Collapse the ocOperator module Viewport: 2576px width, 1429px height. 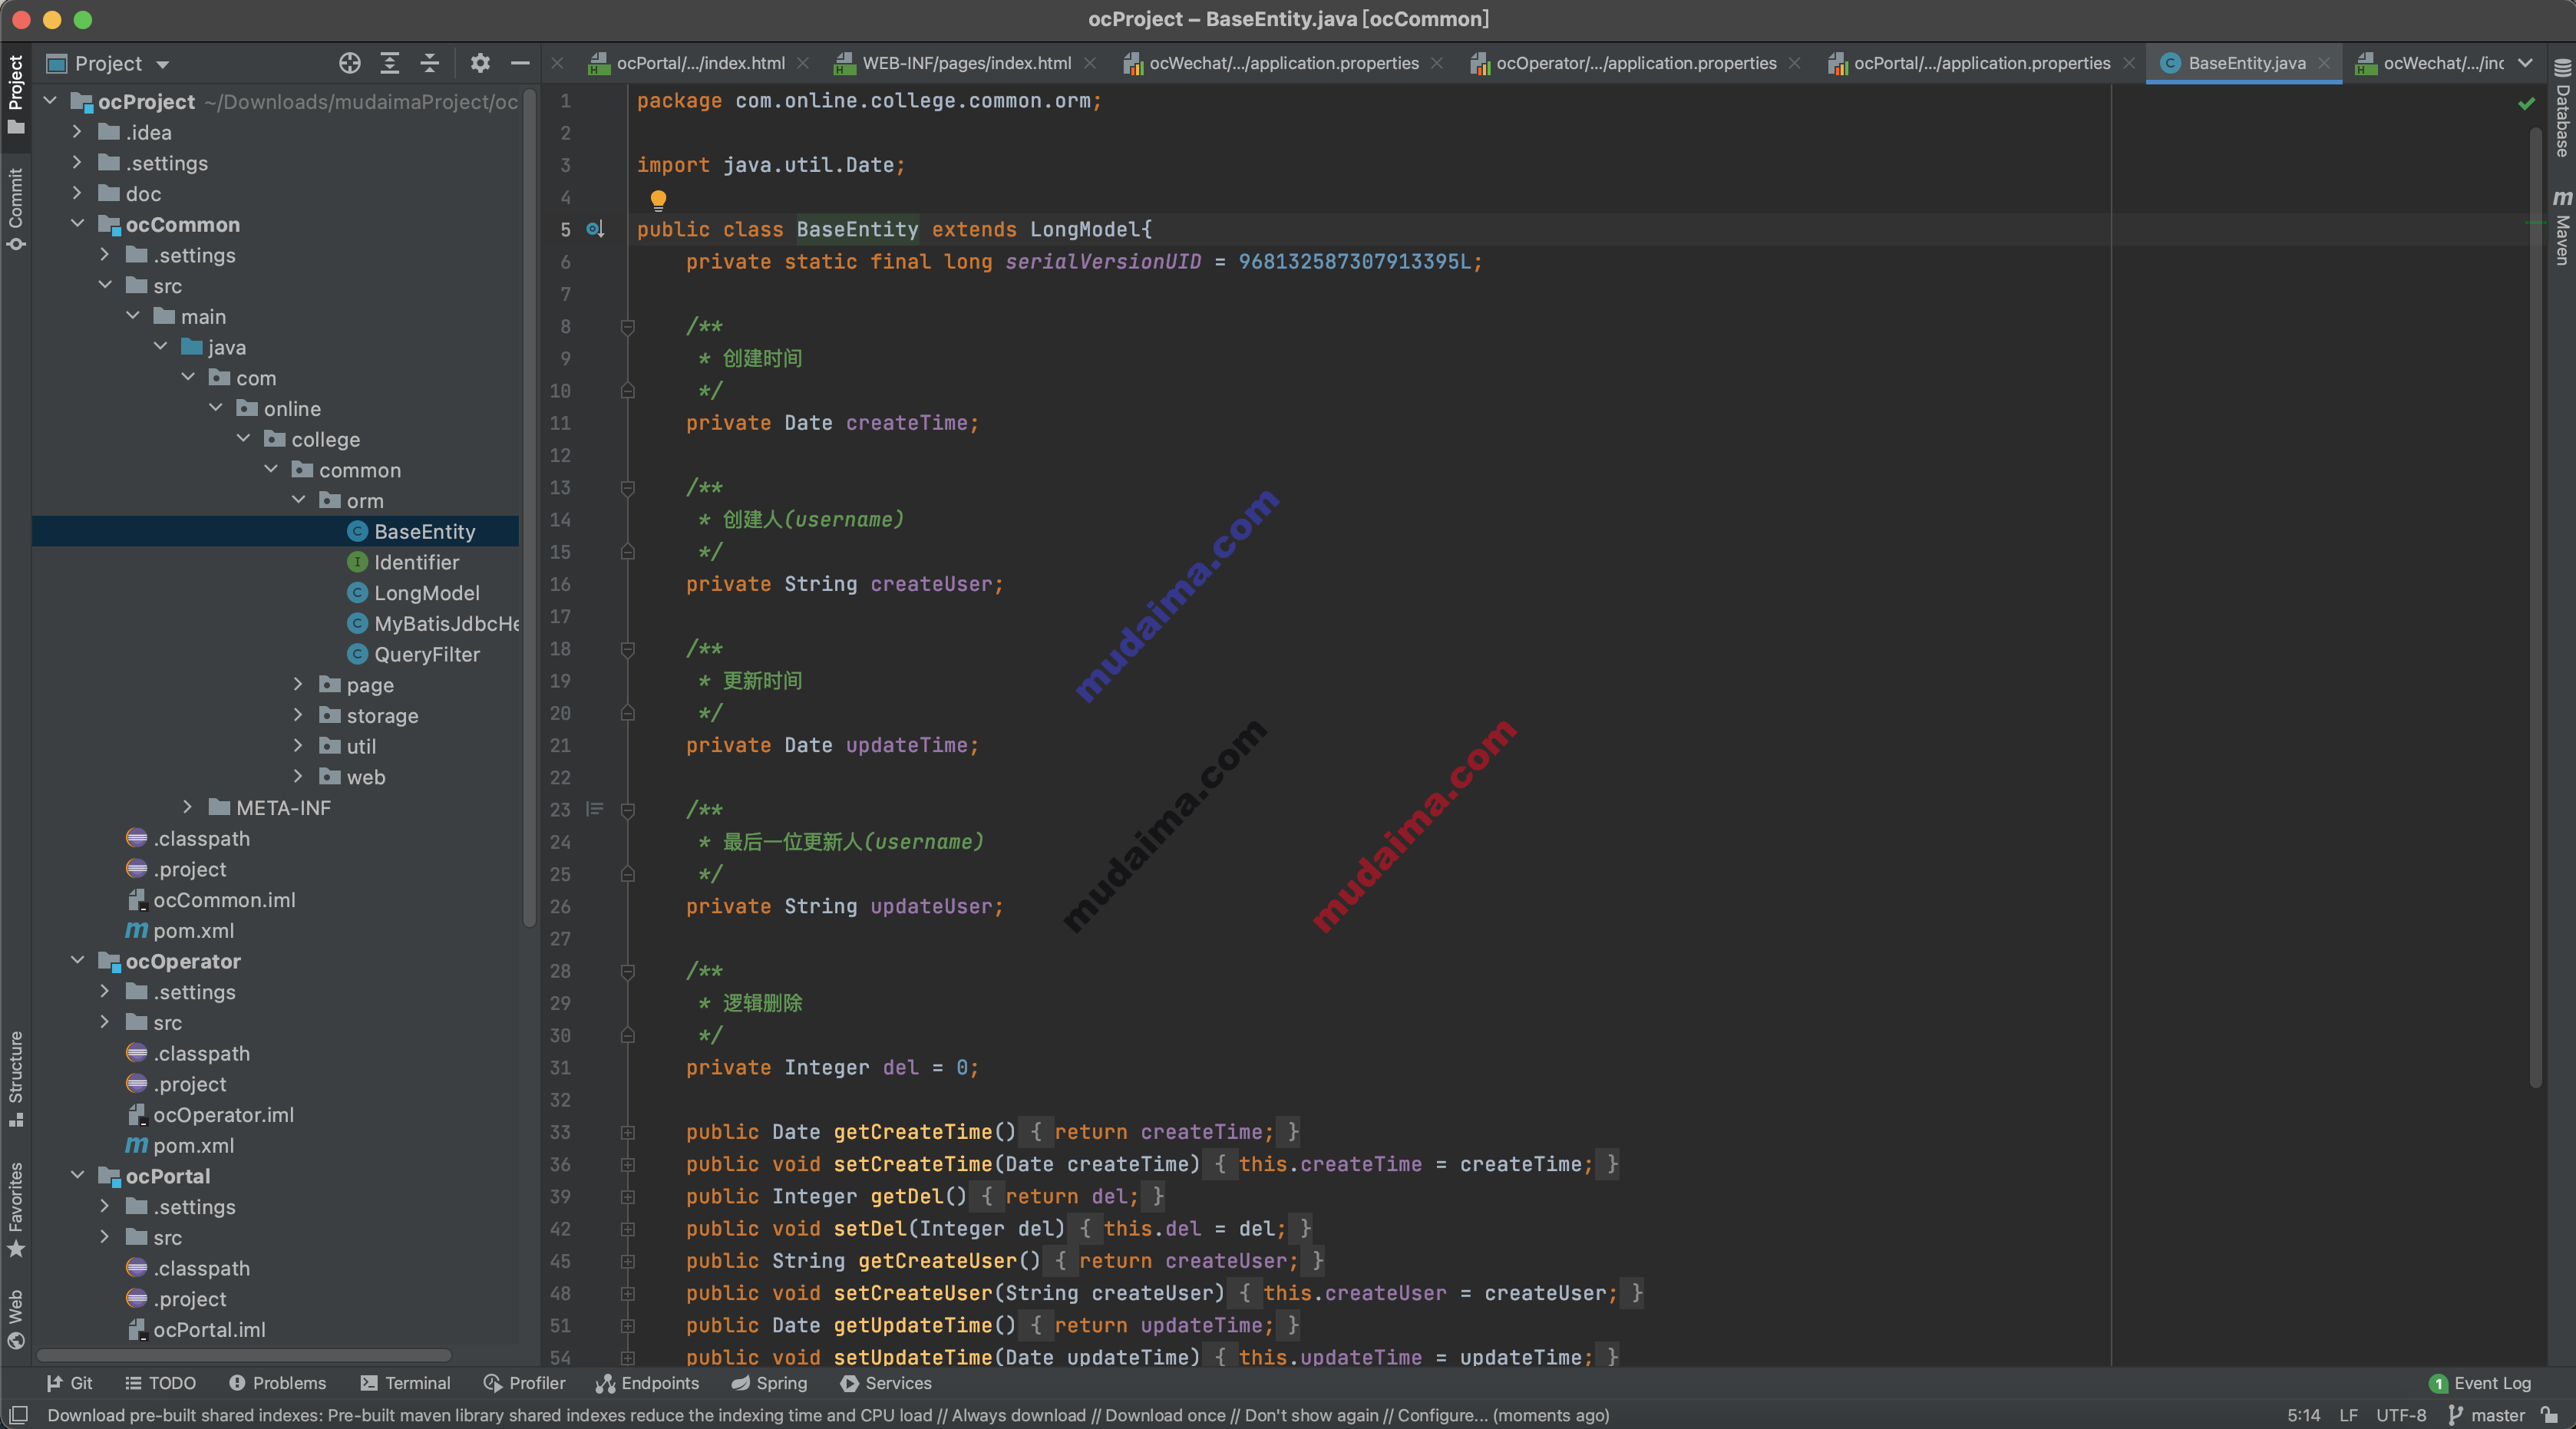tap(77, 961)
